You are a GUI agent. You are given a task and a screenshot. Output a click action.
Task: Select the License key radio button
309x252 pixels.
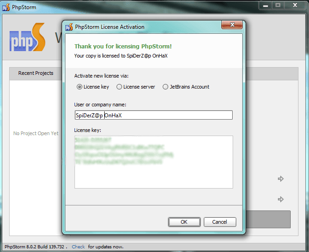pos(79,87)
